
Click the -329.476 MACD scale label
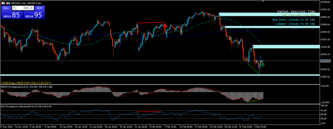[325, 102]
